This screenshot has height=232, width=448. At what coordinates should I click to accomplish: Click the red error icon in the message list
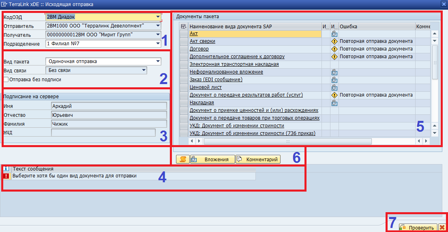(x=6, y=176)
